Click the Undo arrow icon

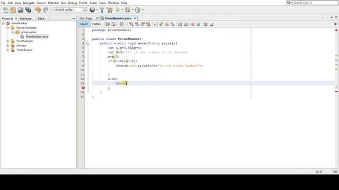(x=38, y=10)
